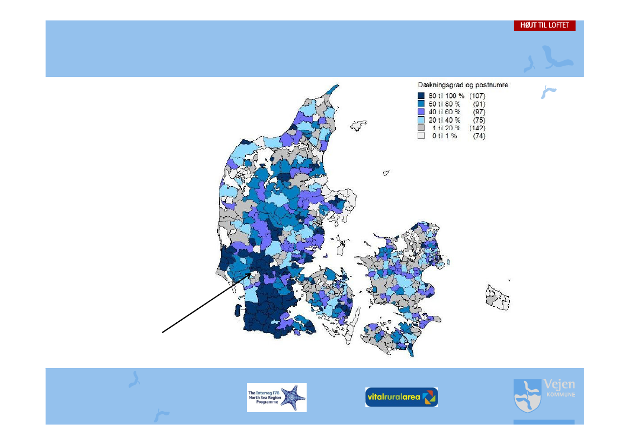Open the vitalruralarea logo
Screen dimensions: 630x445
coord(401,397)
